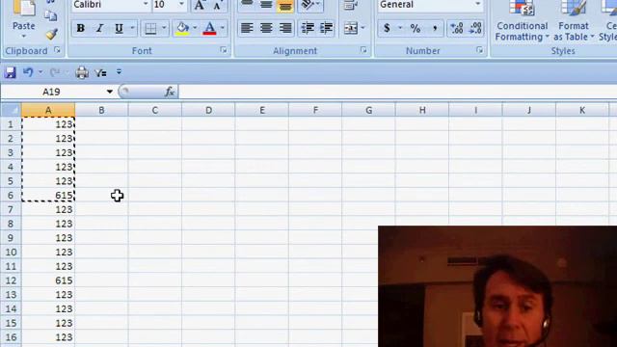The width and height of the screenshot is (617, 347).
Task: Select column H header
Action: 422,110
